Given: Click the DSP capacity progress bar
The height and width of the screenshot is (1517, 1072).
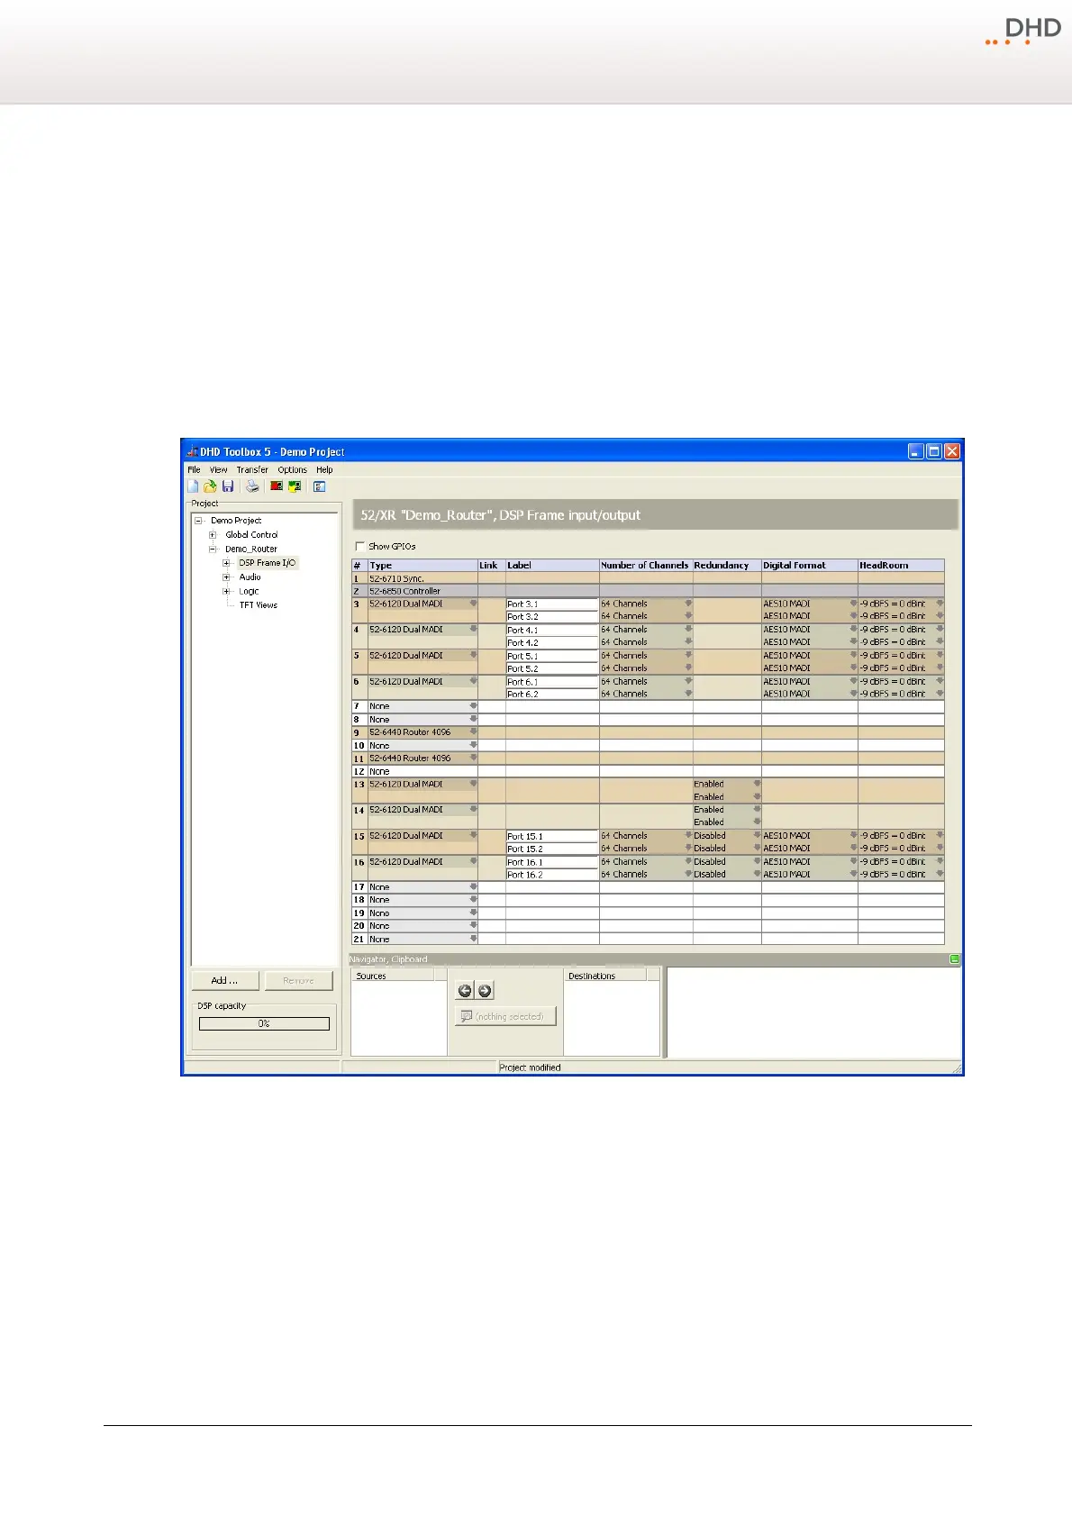Looking at the screenshot, I should (x=264, y=1023).
